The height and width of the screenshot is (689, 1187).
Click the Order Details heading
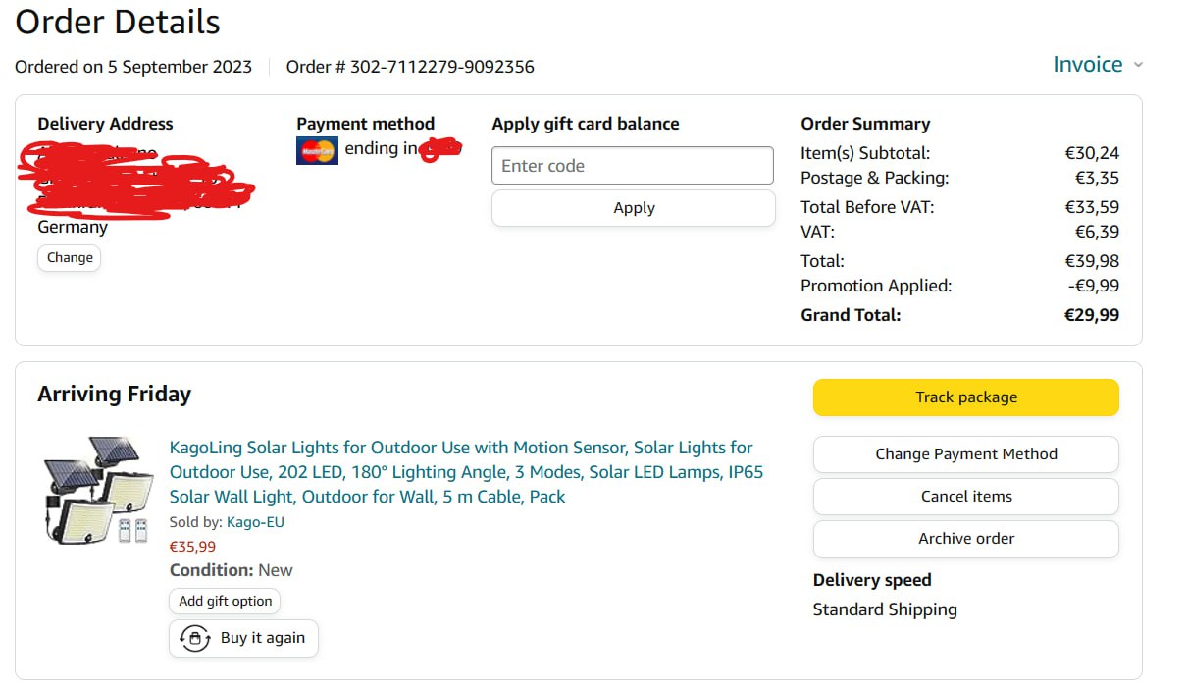click(118, 22)
